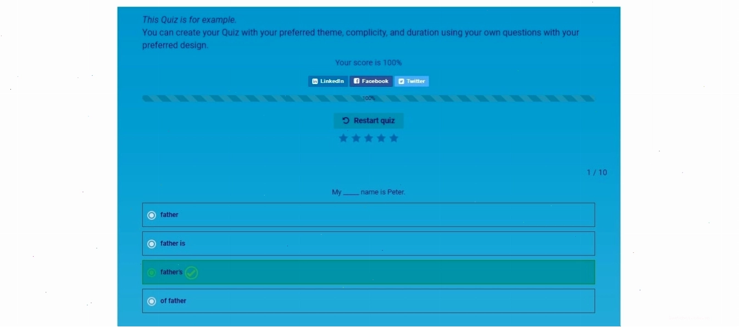Click the Restart quiz button

point(369,121)
